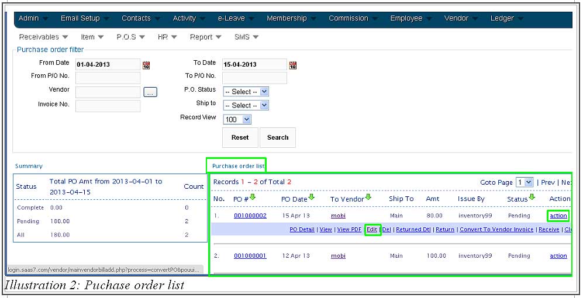Sort list by To Vendor green arrow
The height and width of the screenshot is (298, 583).
369,197
